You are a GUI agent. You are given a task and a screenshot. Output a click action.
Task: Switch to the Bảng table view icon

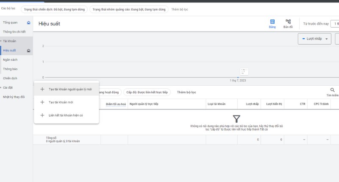click(x=272, y=22)
